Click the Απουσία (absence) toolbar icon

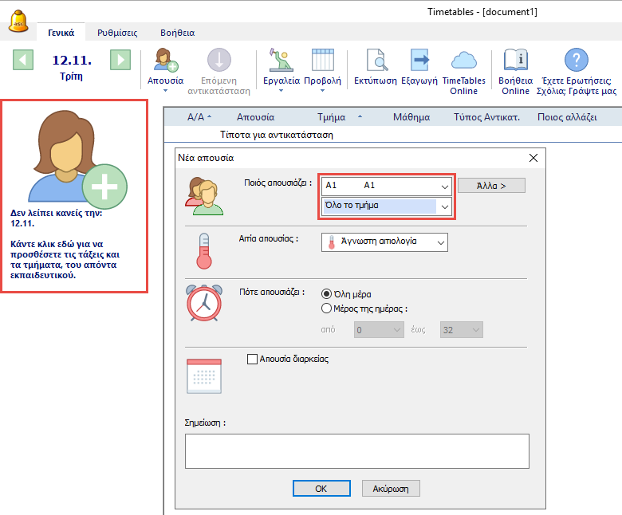pos(165,61)
